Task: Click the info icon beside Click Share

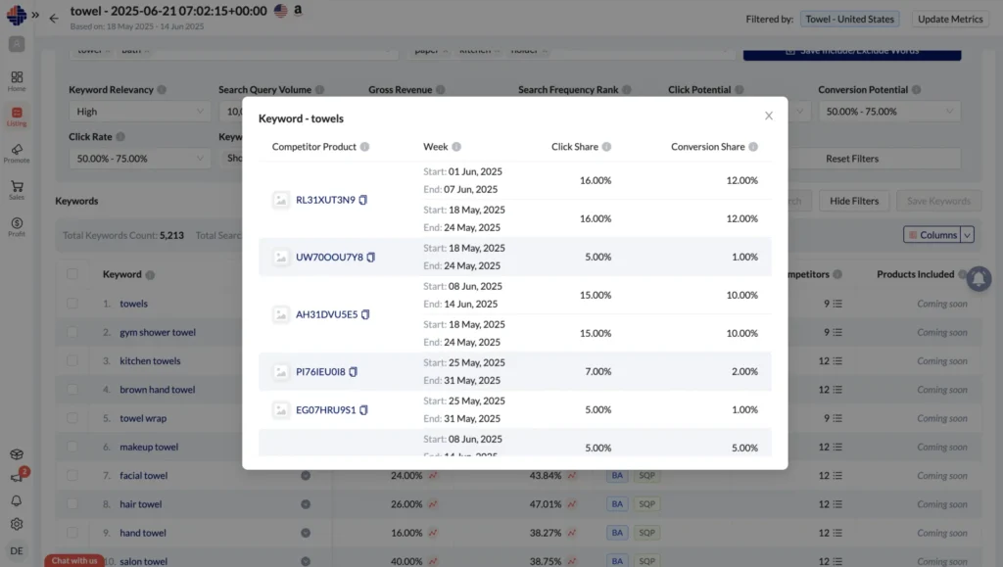Action: tap(606, 147)
